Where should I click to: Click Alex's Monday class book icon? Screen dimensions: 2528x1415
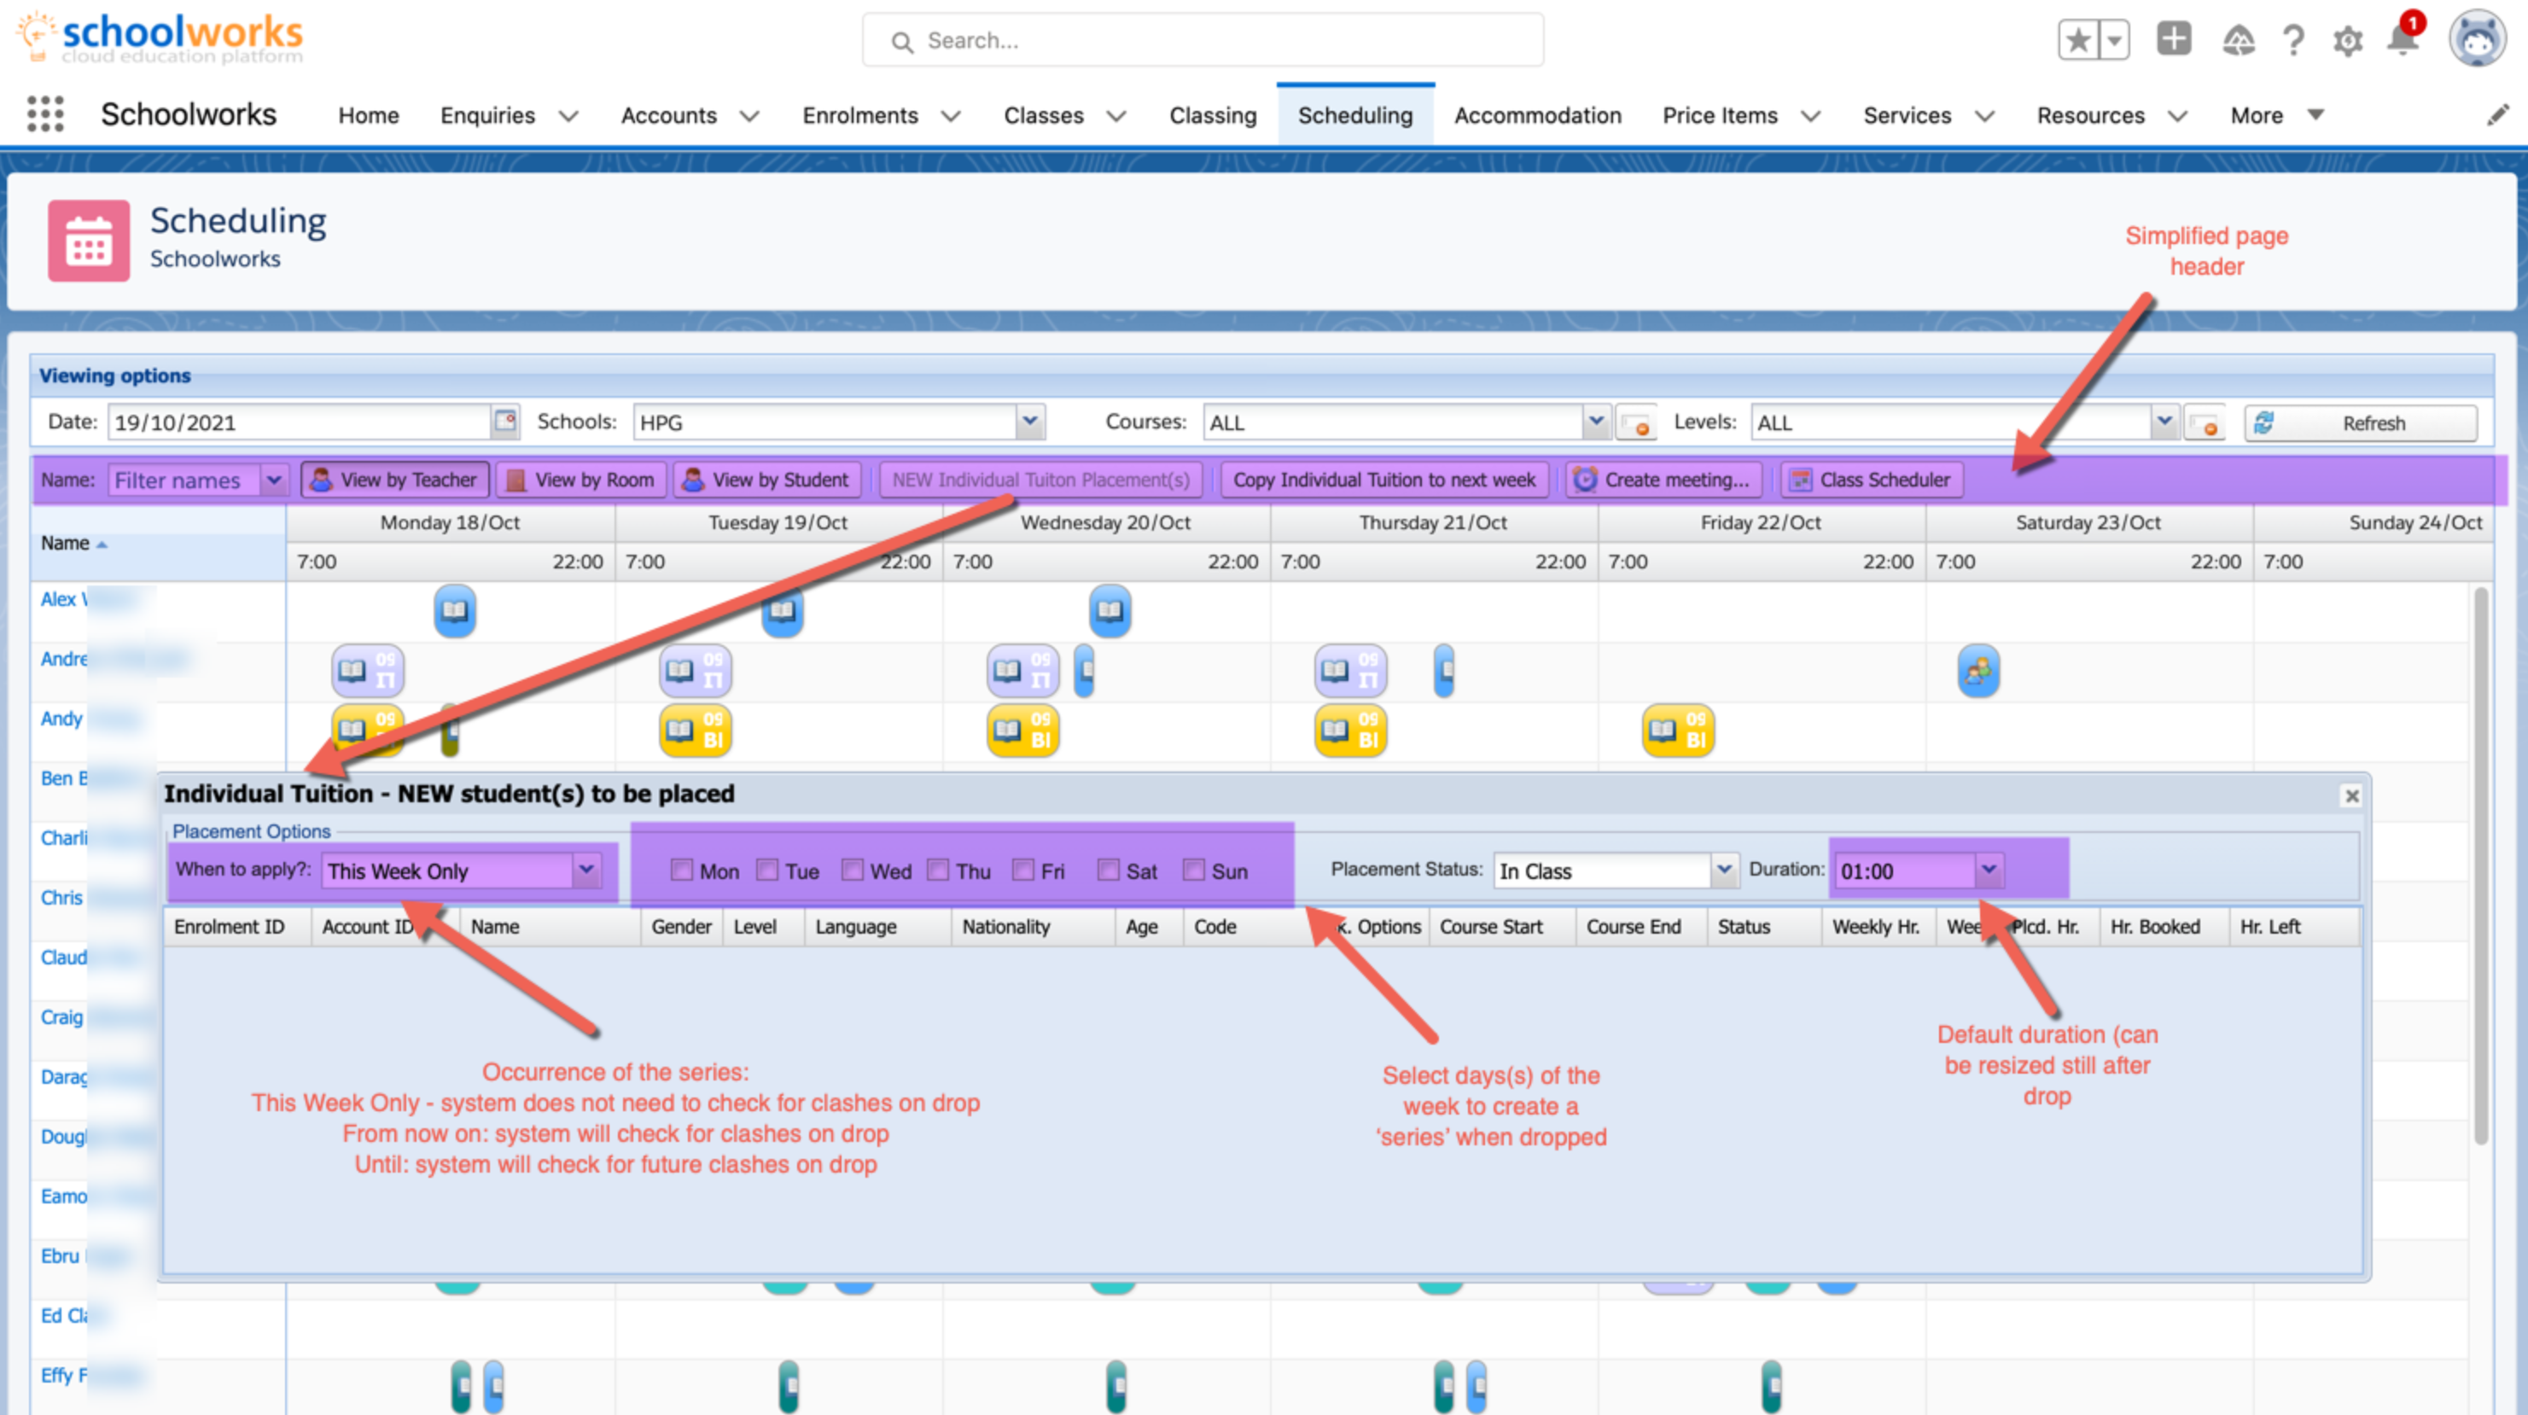[454, 611]
